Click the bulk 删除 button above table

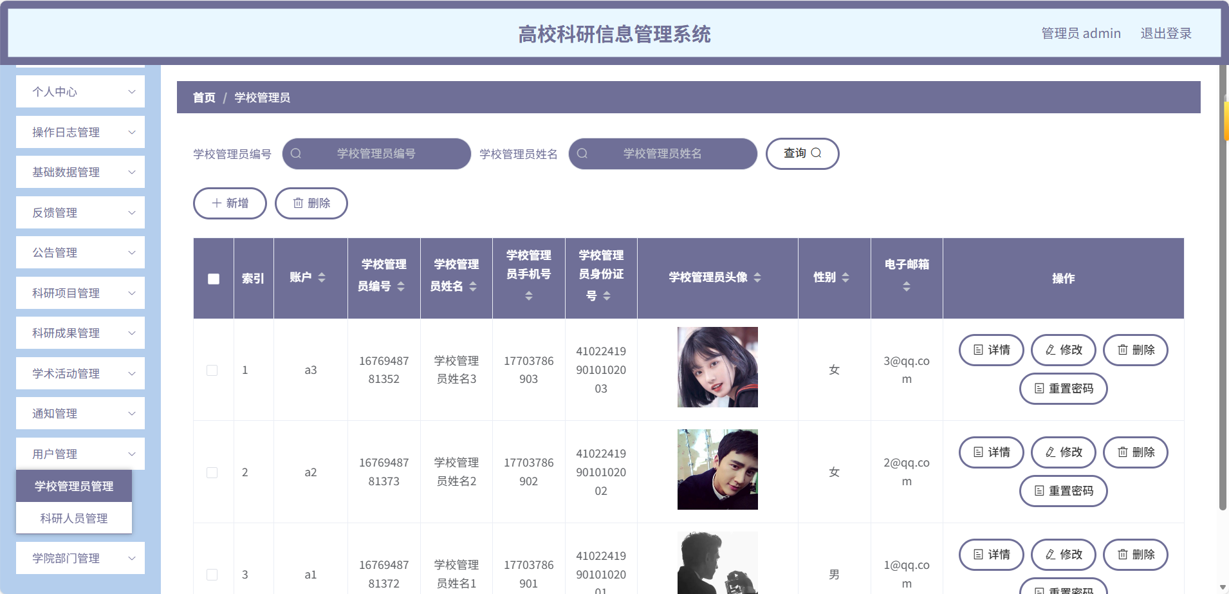(x=311, y=203)
